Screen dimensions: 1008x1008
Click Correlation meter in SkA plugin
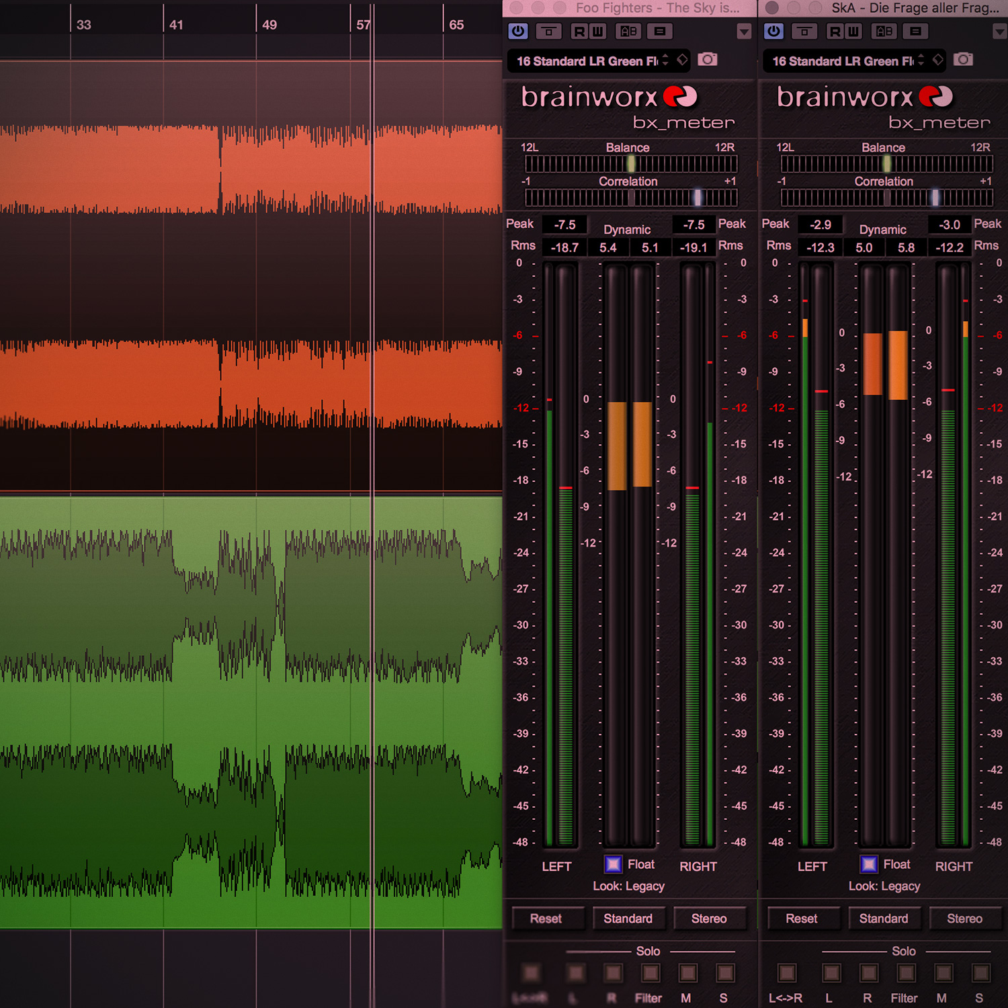(x=886, y=198)
